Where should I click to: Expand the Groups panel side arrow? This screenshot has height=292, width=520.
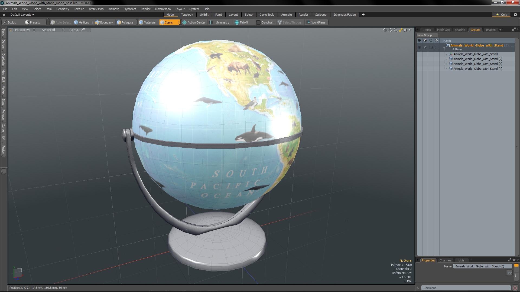(x=518, y=29)
